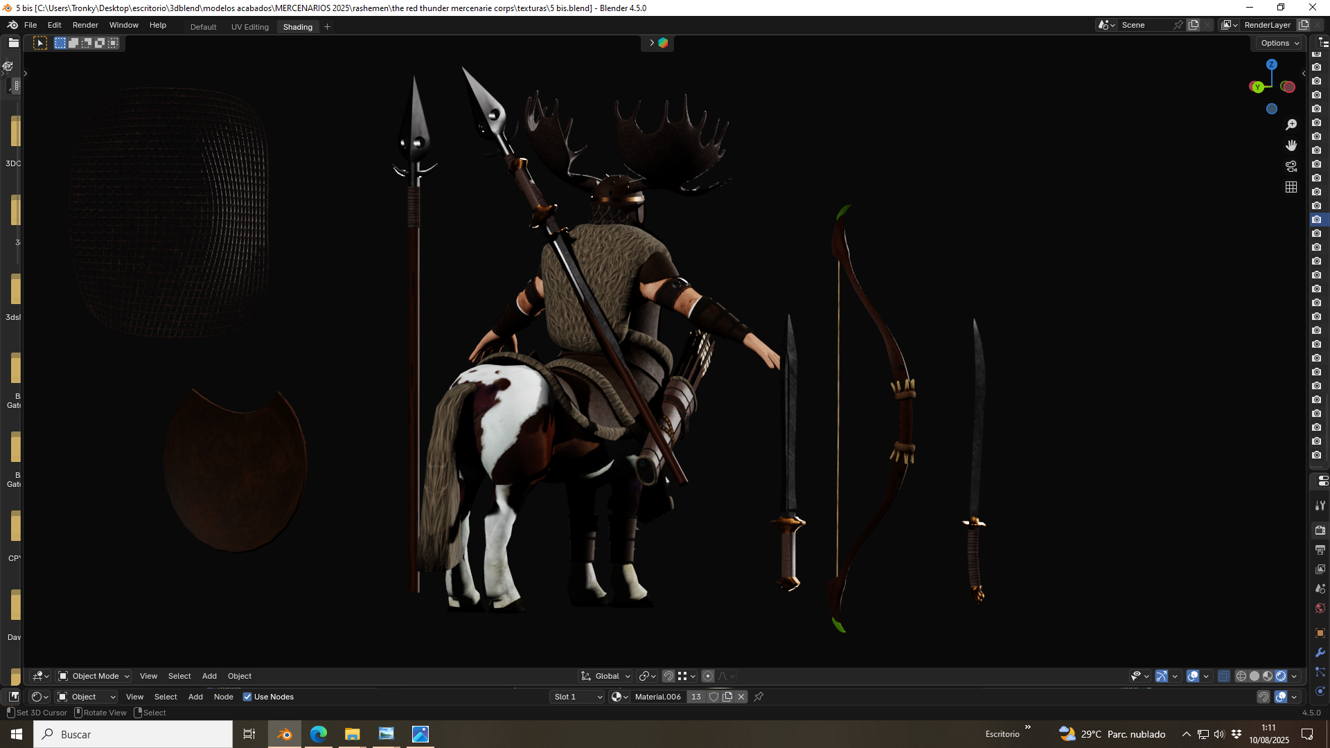Screen dimensions: 1330x748
Task: Click the pan view hand icon
Action: pyautogui.click(x=1291, y=145)
